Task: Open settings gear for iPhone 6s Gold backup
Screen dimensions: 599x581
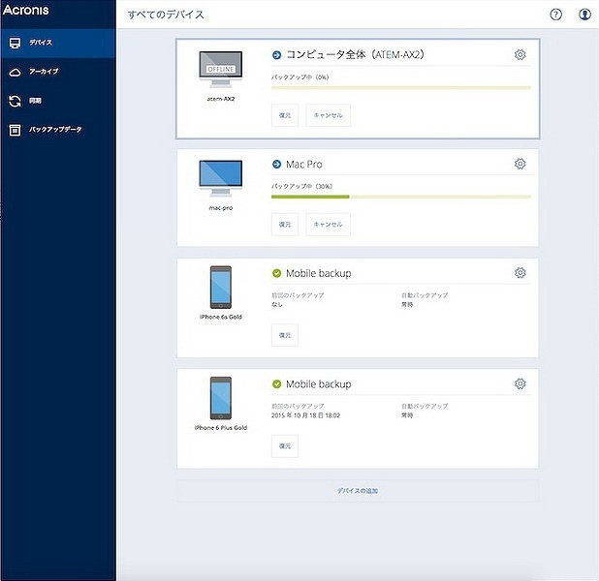Action: (x=520, y=273)
